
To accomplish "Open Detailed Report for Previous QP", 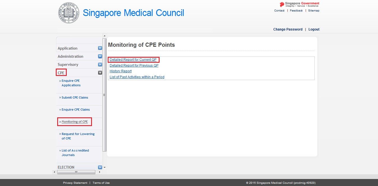I will pyautogui.click(x=134, y=66).
